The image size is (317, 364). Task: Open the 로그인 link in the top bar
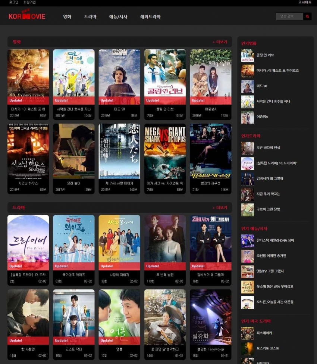coord(14,2)
